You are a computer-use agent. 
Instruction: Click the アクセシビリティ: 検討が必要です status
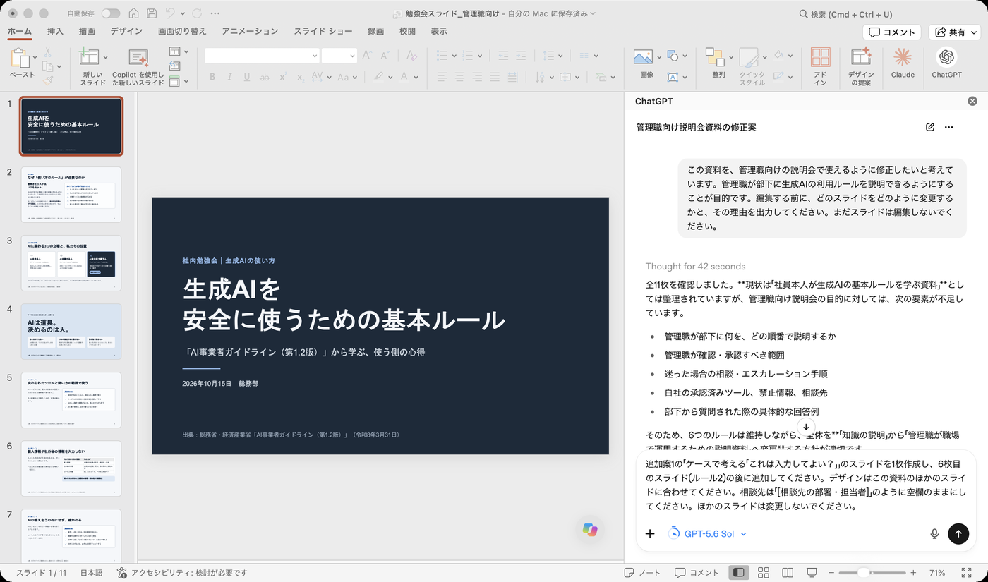182,573
